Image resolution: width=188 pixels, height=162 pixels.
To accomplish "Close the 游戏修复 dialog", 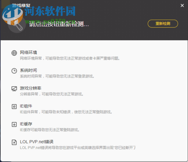I will tap(182, 6).
